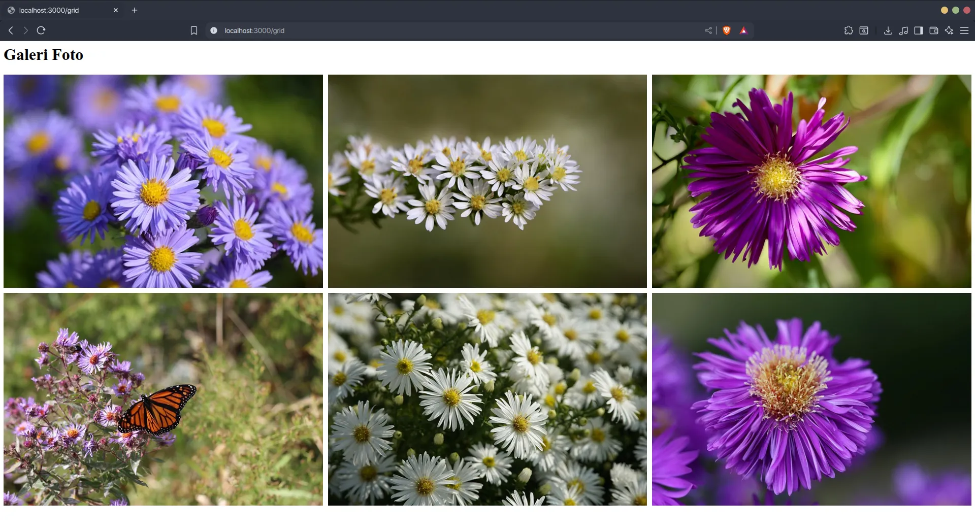975x532 pixels.
Task: Close the localhost:3000/grid tab
Action: pos(116,10)
